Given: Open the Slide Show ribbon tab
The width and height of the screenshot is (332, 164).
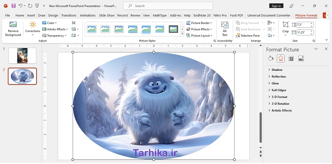Looking at the screenshot, I should point(107,15).
